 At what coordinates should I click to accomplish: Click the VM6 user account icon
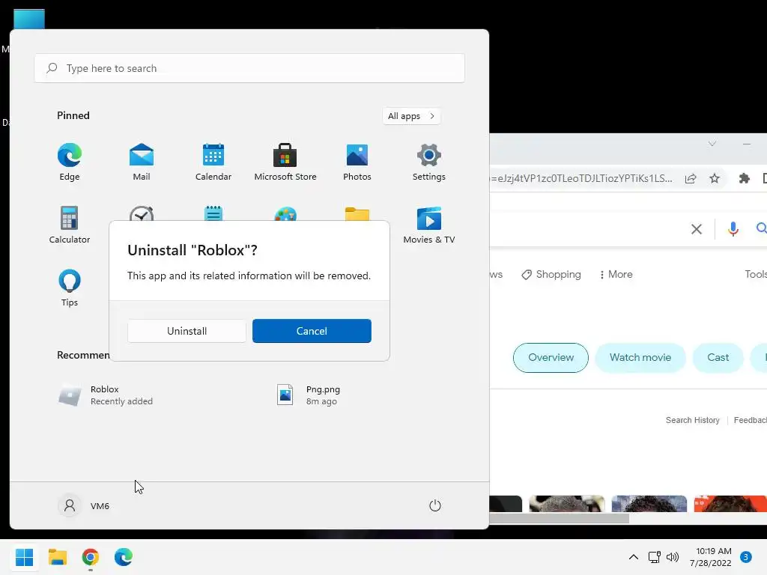[70, 505]
